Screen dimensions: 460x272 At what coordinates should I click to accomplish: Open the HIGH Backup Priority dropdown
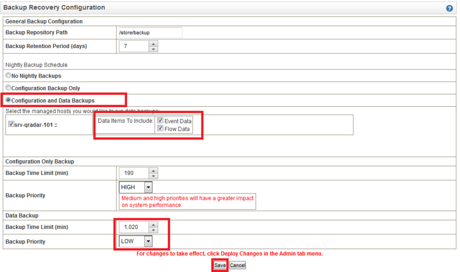point(147,187)
